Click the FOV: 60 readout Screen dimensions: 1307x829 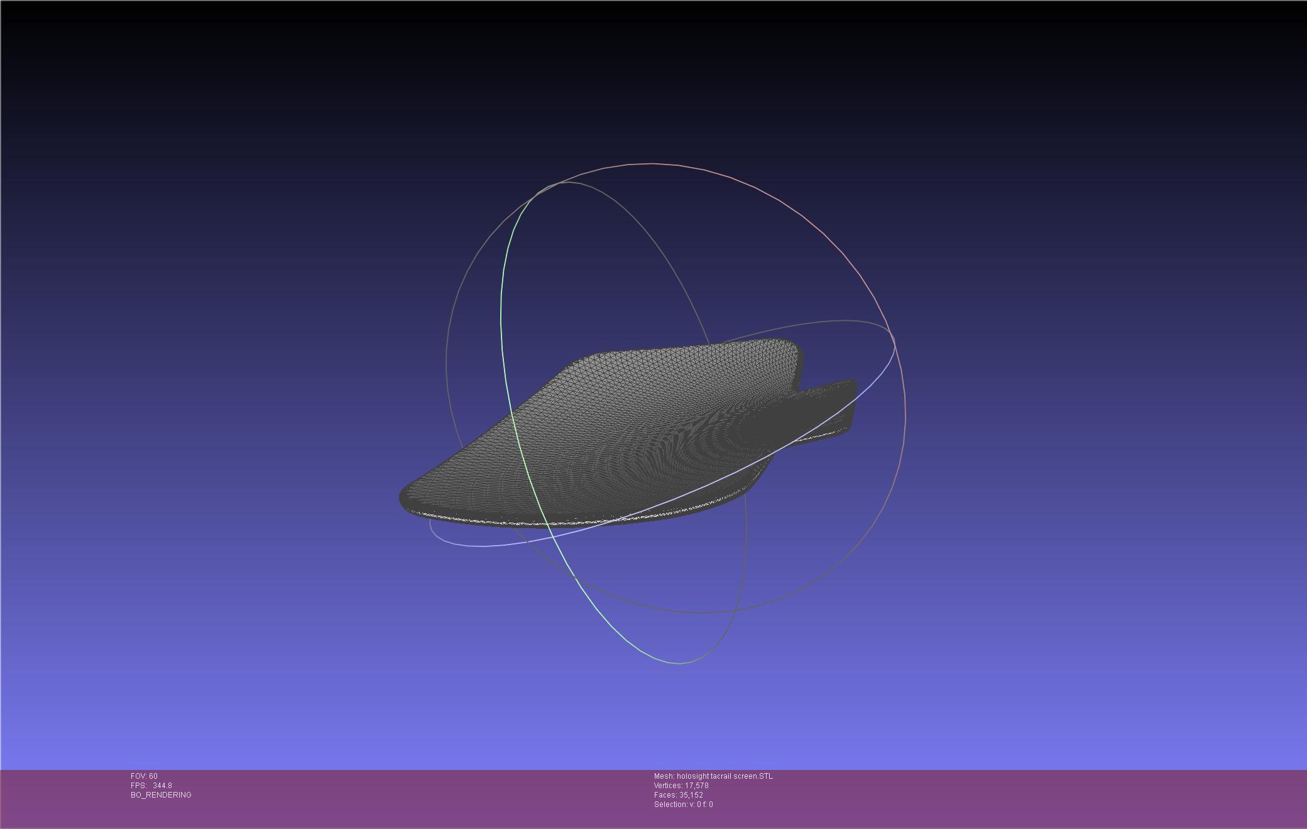click(x=144, y=776)
